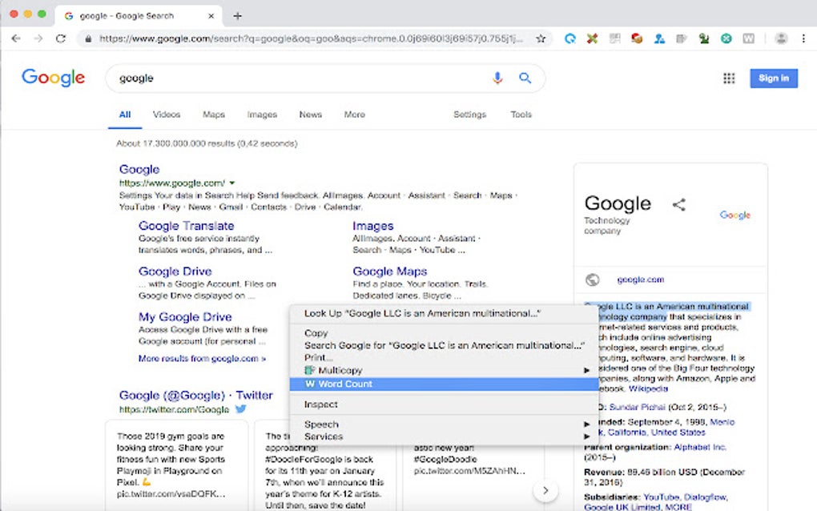Close the google - Google Search tab
The height and width of the screenshot is (511, 817).
tap(211, 16)
